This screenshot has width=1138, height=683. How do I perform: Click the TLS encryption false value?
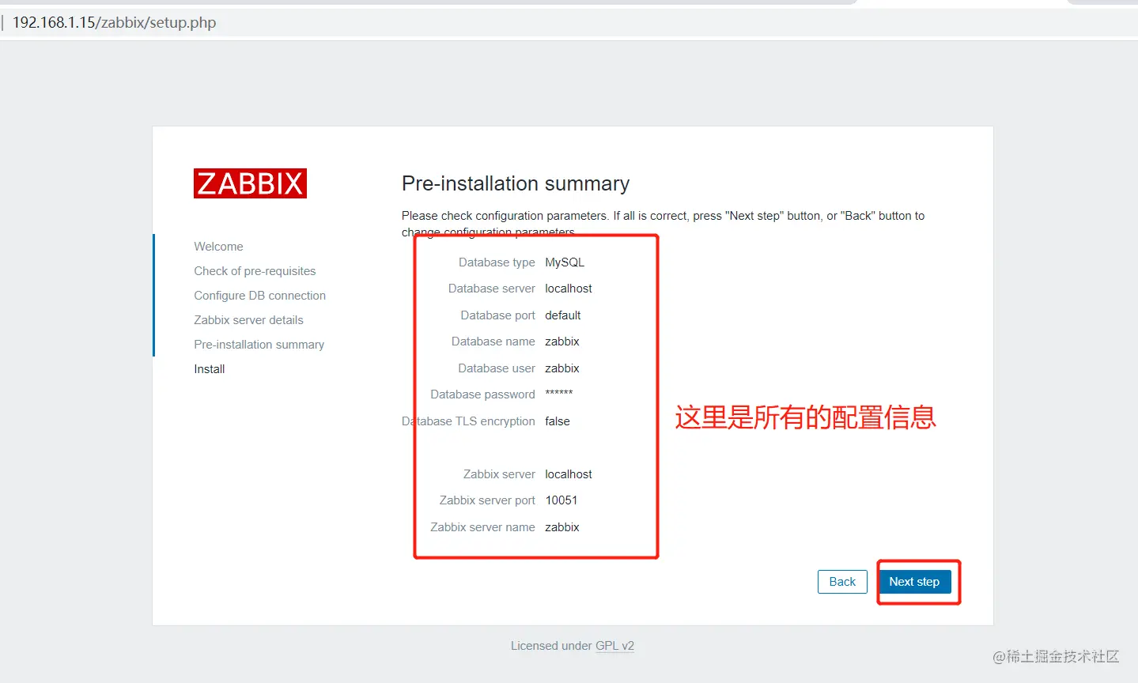[x=558, y=421]
